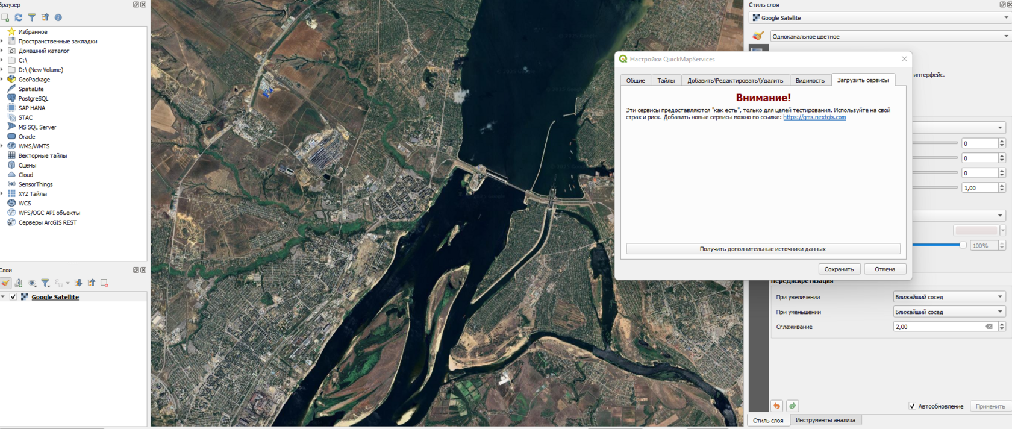Expand Домашний каталог in Browser
The width and height of the screenshot is (1012, 429).
pos(2,51)
